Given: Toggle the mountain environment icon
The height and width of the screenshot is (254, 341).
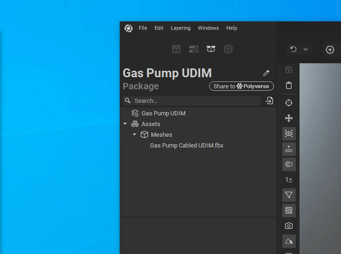Looking at the screenshot, I should point(289,241).
